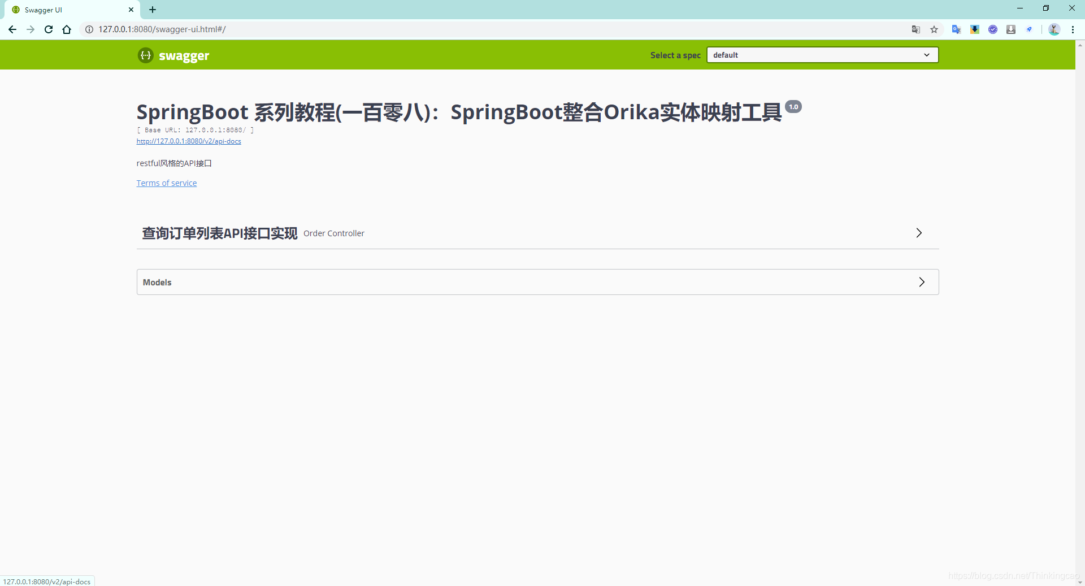This screenshot has width=1085, height=586.
Task: Click the Models section title
Action: pos(157,283)
